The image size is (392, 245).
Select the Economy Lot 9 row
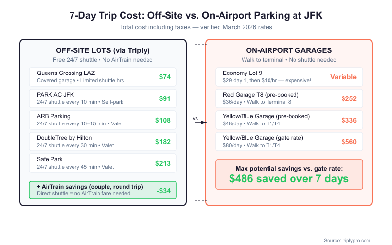tap(289, 76)
